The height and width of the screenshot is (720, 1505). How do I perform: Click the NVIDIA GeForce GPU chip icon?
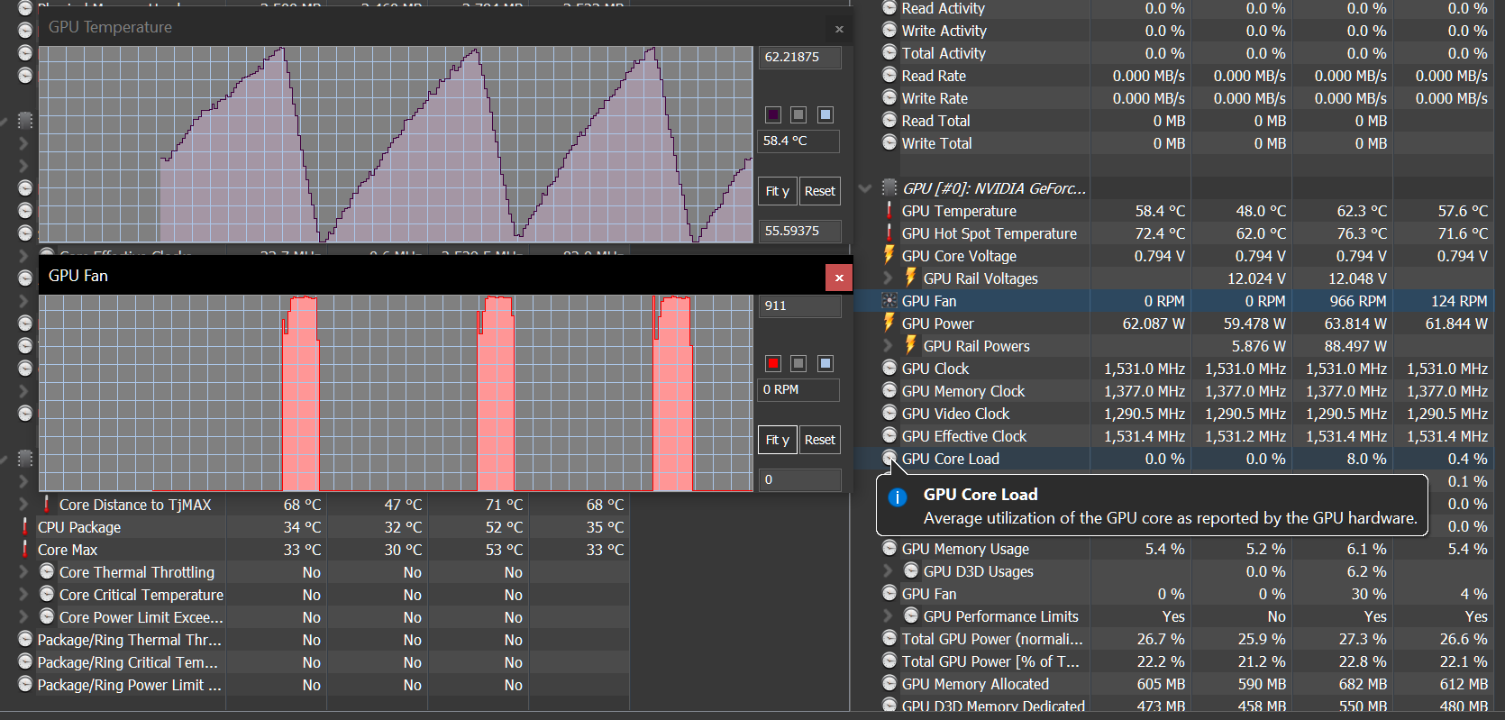click(889, 187)
